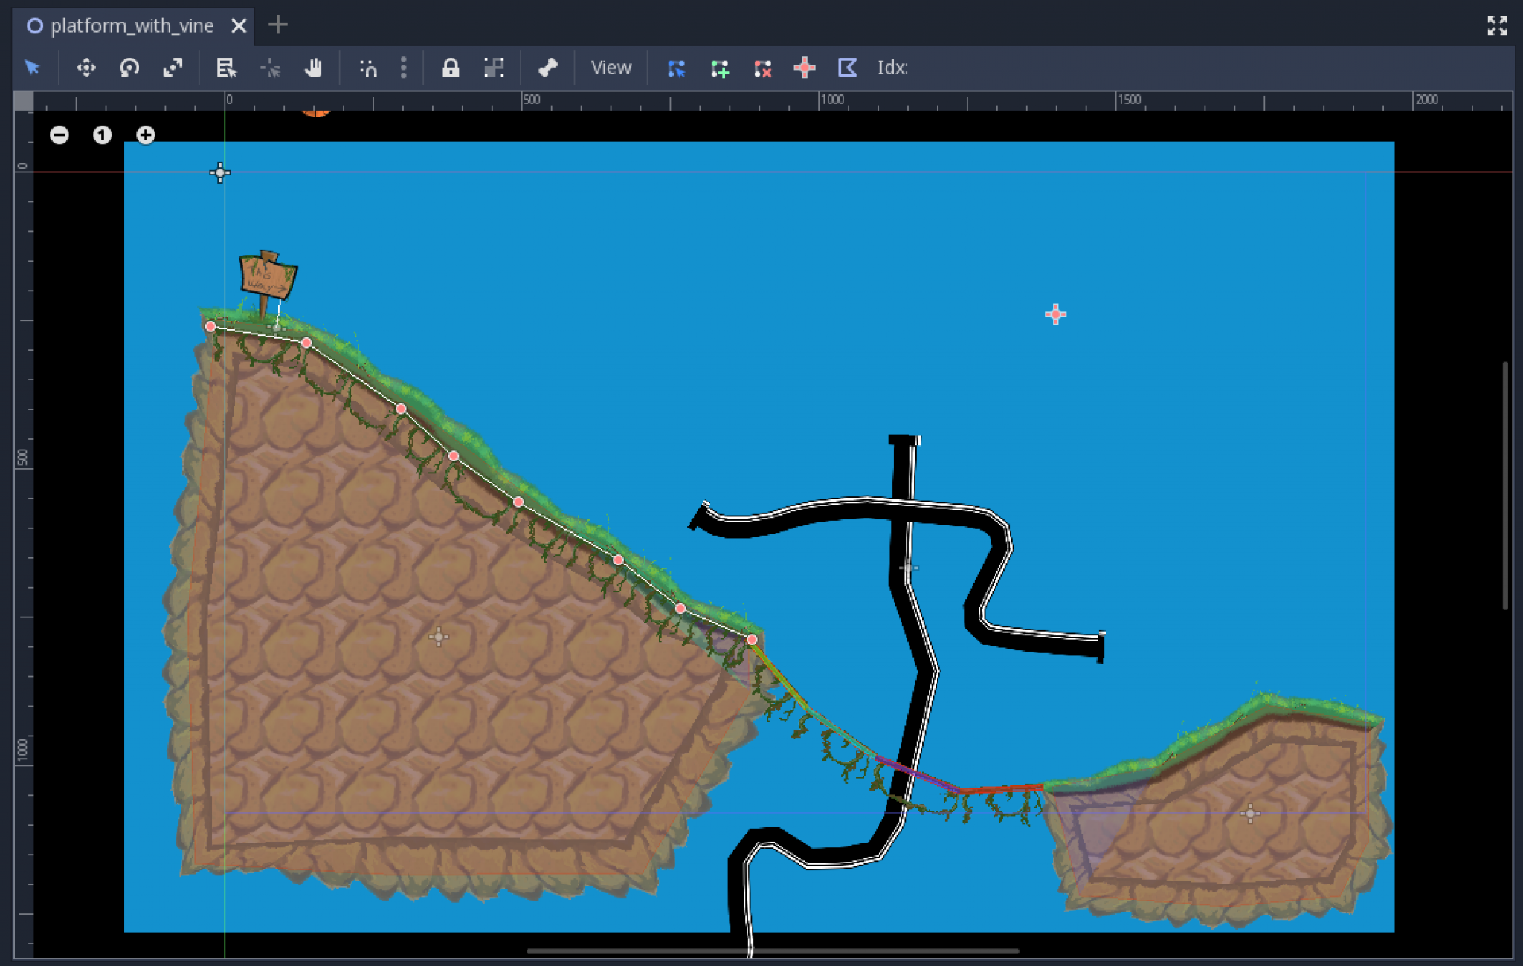Image resolution: width=1523 pixels, height=966 pixels.
Task: Activate the Rotate Mode tool
Action: click(129, 68)
